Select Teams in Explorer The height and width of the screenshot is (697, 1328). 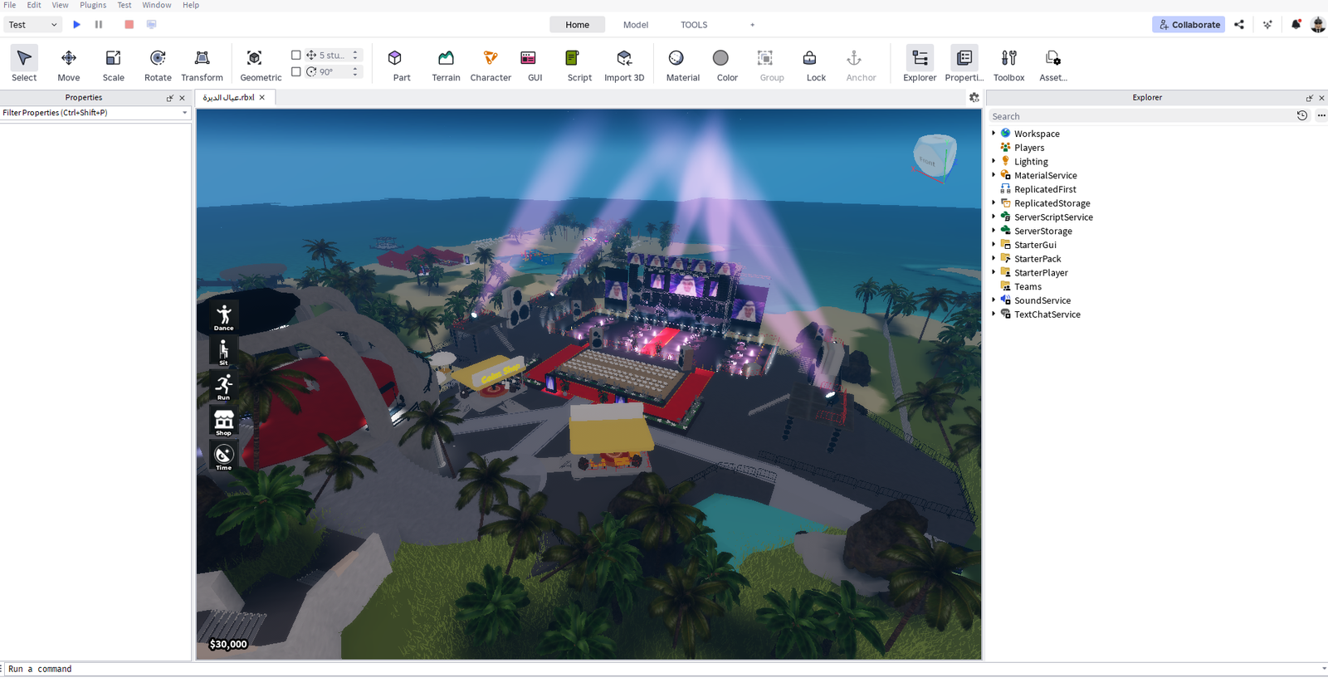tap(1028, 286)
